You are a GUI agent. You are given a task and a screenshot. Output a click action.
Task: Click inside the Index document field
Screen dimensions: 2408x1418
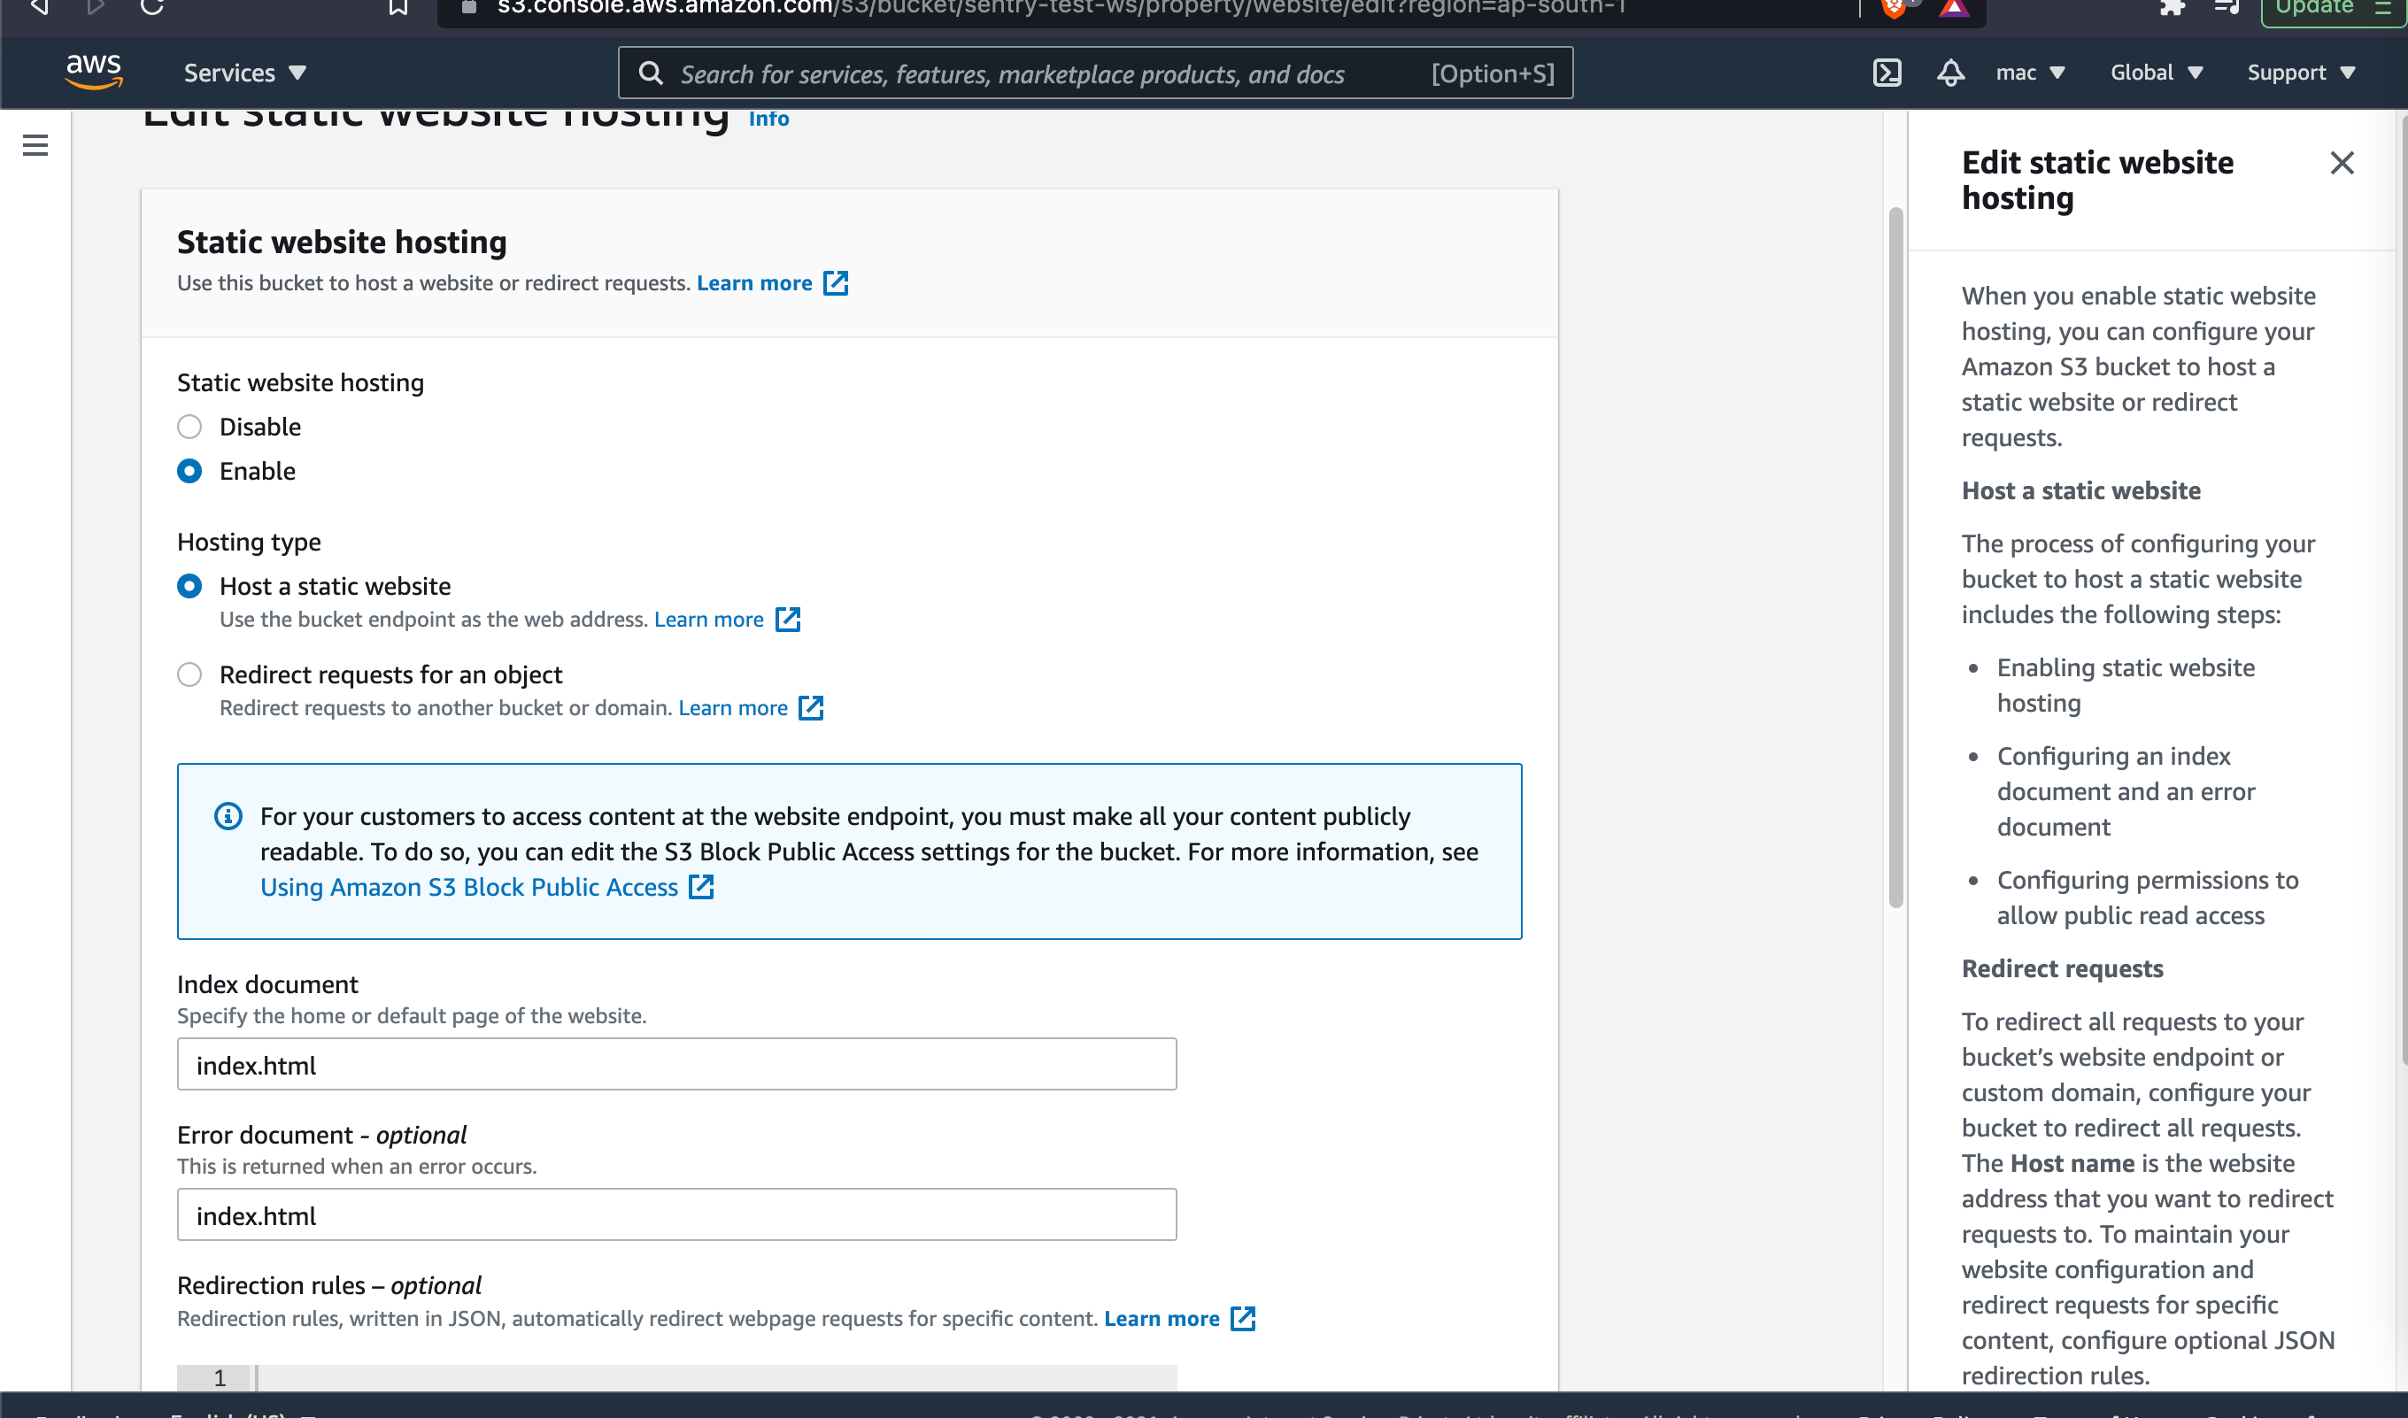tap(676, 1064)
